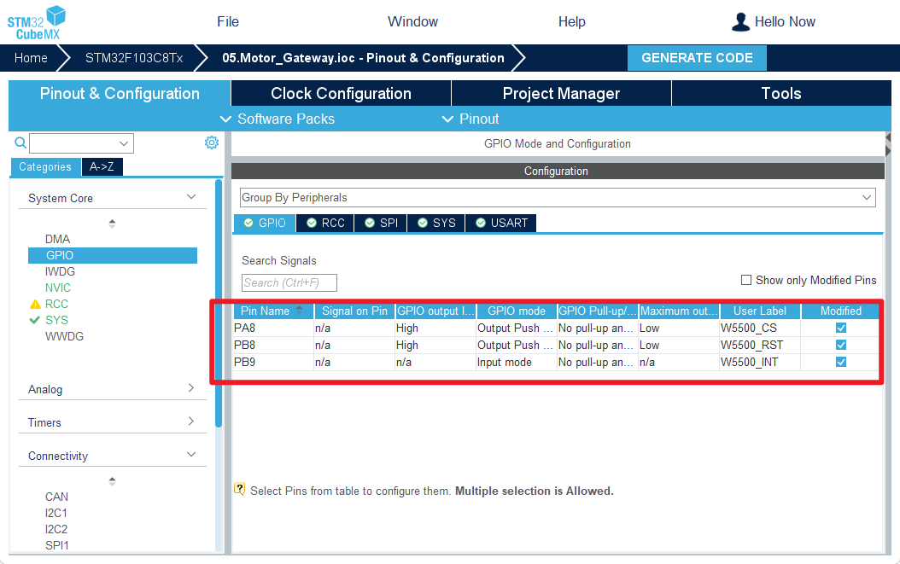Screen dimensions: 900x564
Task: Click the settings gear icon in the categories panel
Action: point(212,142)
